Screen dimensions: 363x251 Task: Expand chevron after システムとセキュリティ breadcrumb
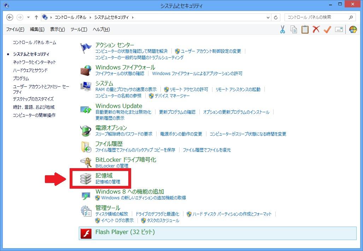(133, 17)
